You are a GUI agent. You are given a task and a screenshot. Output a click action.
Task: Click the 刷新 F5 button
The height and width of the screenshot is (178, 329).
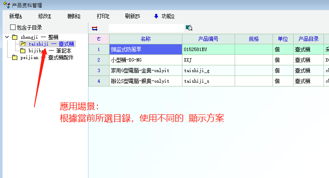[x=132, y=16]
